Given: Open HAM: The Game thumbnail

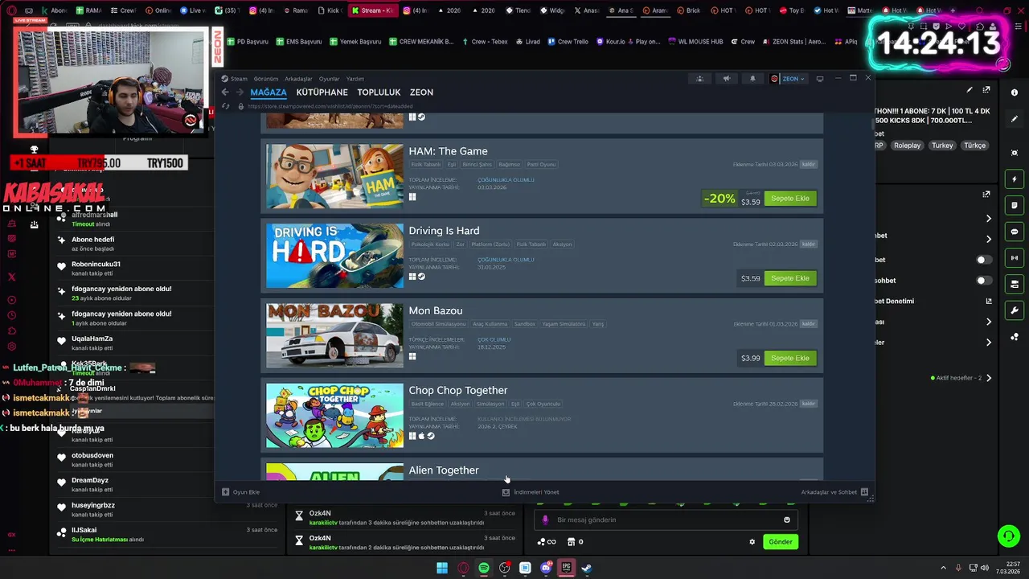Looking at the screenshot, I should [x=334, y=176].
